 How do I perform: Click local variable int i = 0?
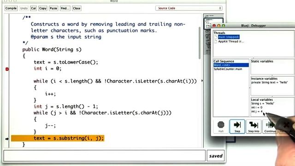point(257,107)
